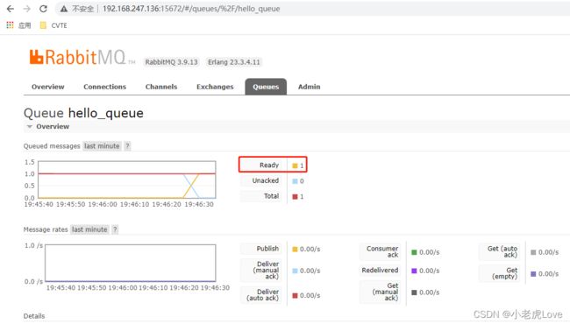Click the Unacked light blue swatch
570x324 pixels.
pyautogui.click(x=295, y=181)
